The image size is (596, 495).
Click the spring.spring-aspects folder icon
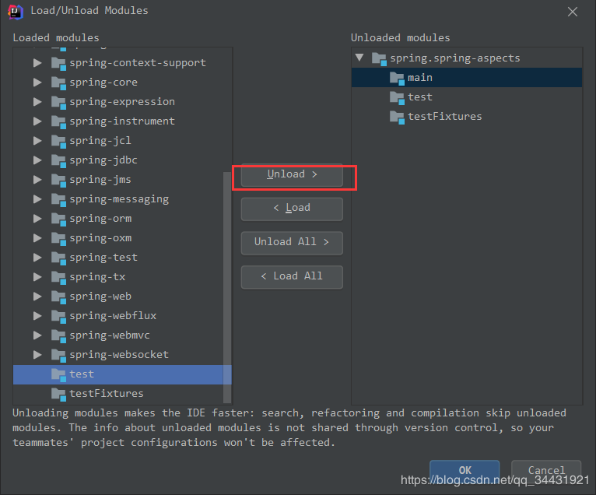tap(380, 58)
